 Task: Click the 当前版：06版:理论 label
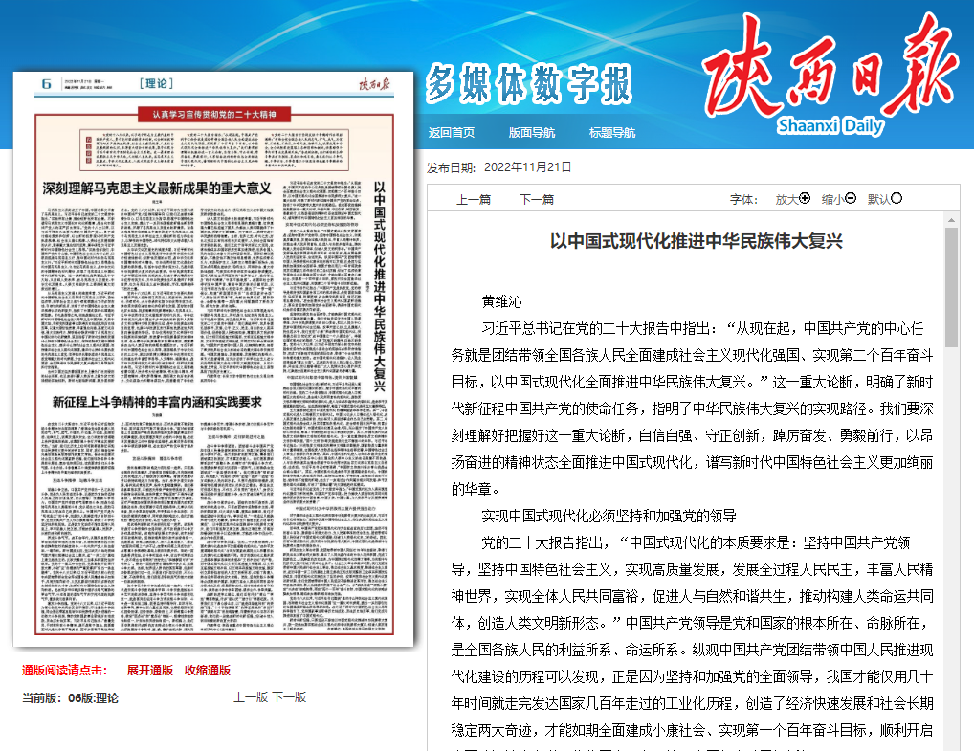coord(70,698)
